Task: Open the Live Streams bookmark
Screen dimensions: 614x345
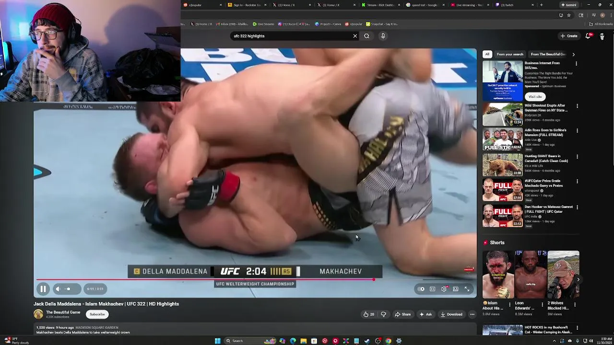Action: pos(263,24)
